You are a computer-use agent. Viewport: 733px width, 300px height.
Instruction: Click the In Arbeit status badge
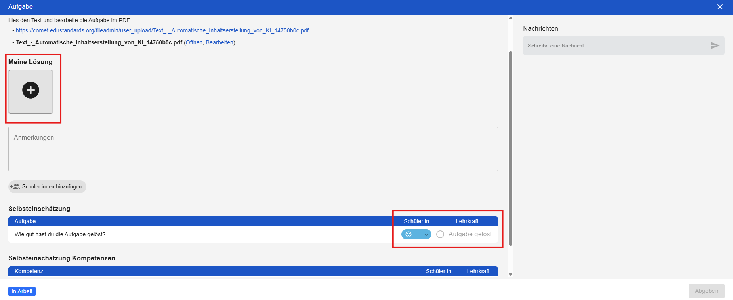pos(22,291)
